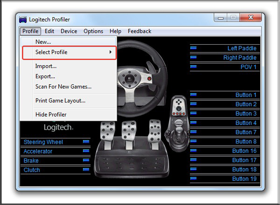
Task: Open the Profile menu
Action: (30, 31)
